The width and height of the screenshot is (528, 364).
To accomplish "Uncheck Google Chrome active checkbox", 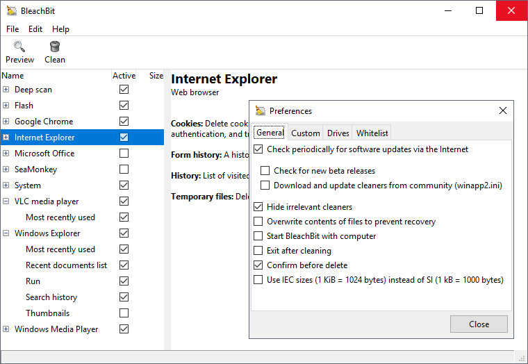I will (x=124, y=122).
